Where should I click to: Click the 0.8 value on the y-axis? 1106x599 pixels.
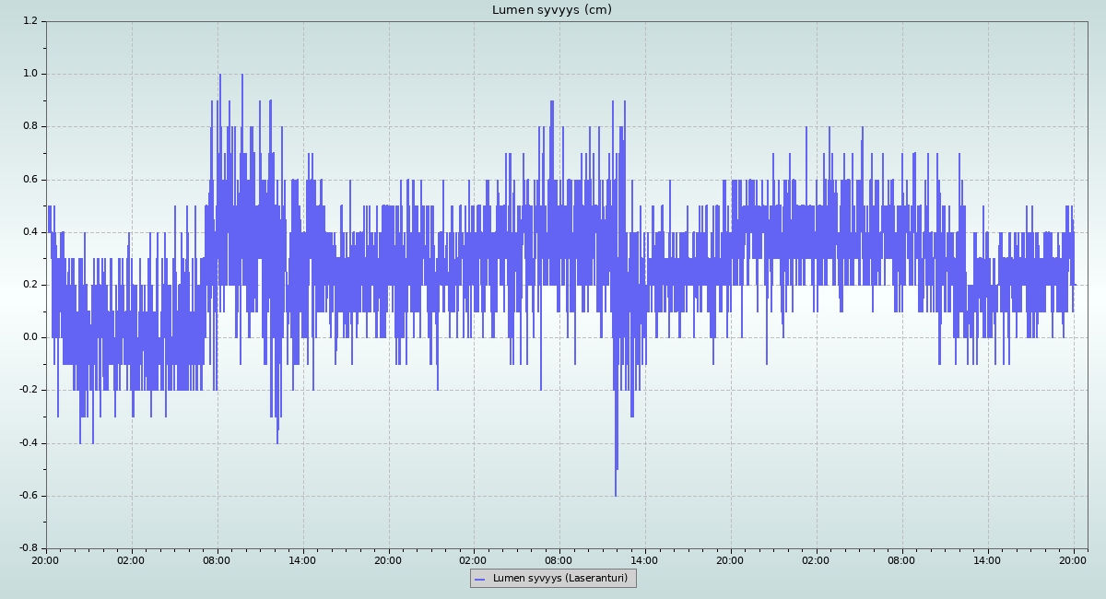click(x=29, y=126)
